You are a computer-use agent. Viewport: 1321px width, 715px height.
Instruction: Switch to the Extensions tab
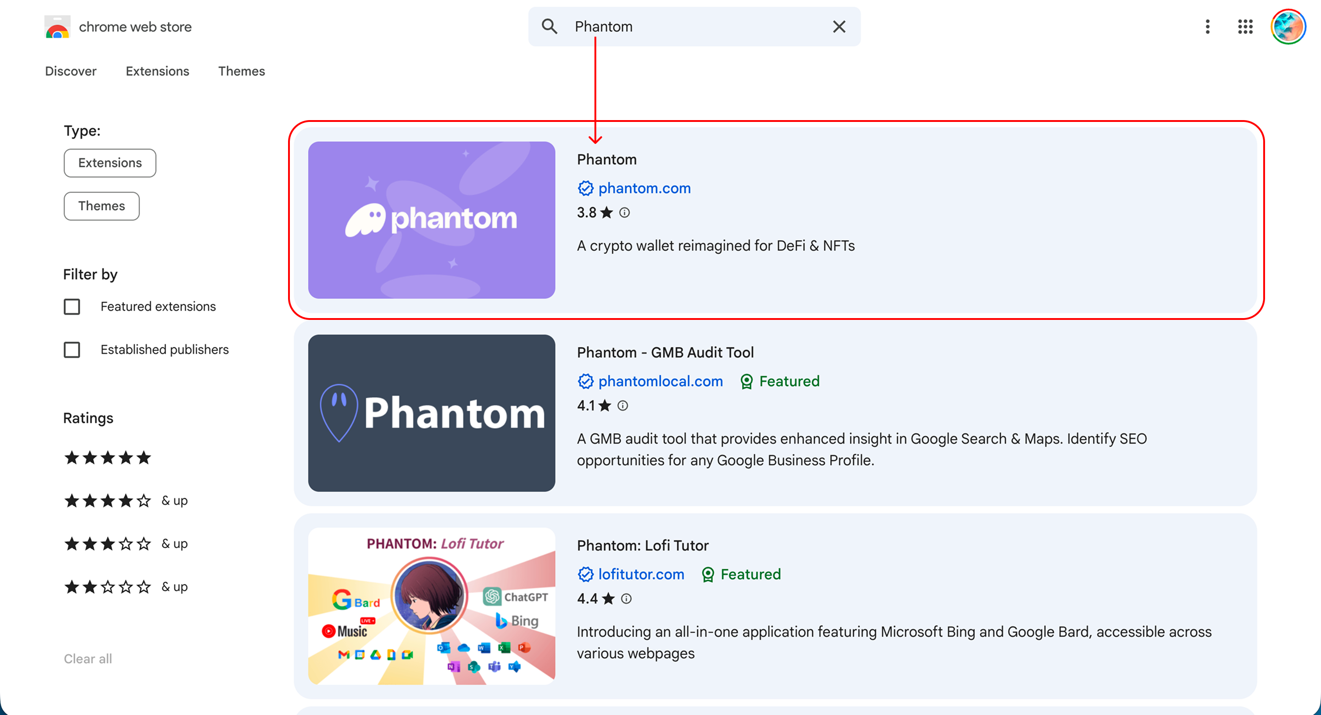(x=157, y=71)
